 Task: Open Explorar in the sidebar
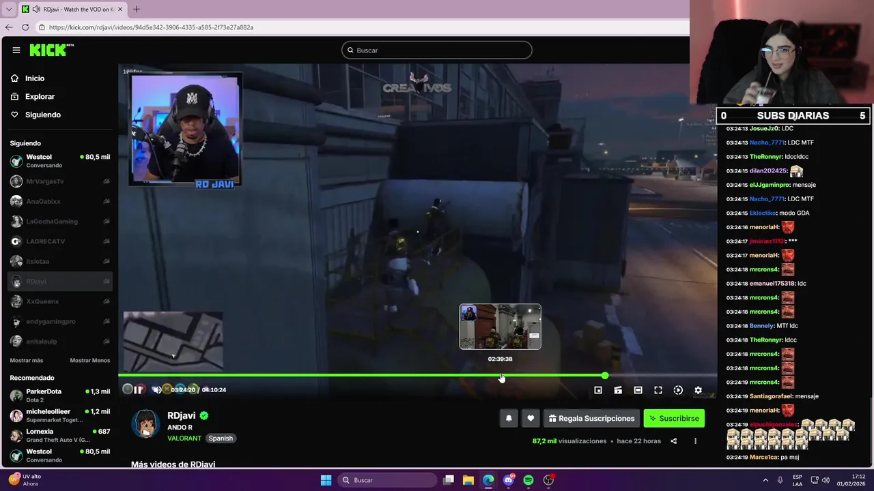tap(40, 97)
